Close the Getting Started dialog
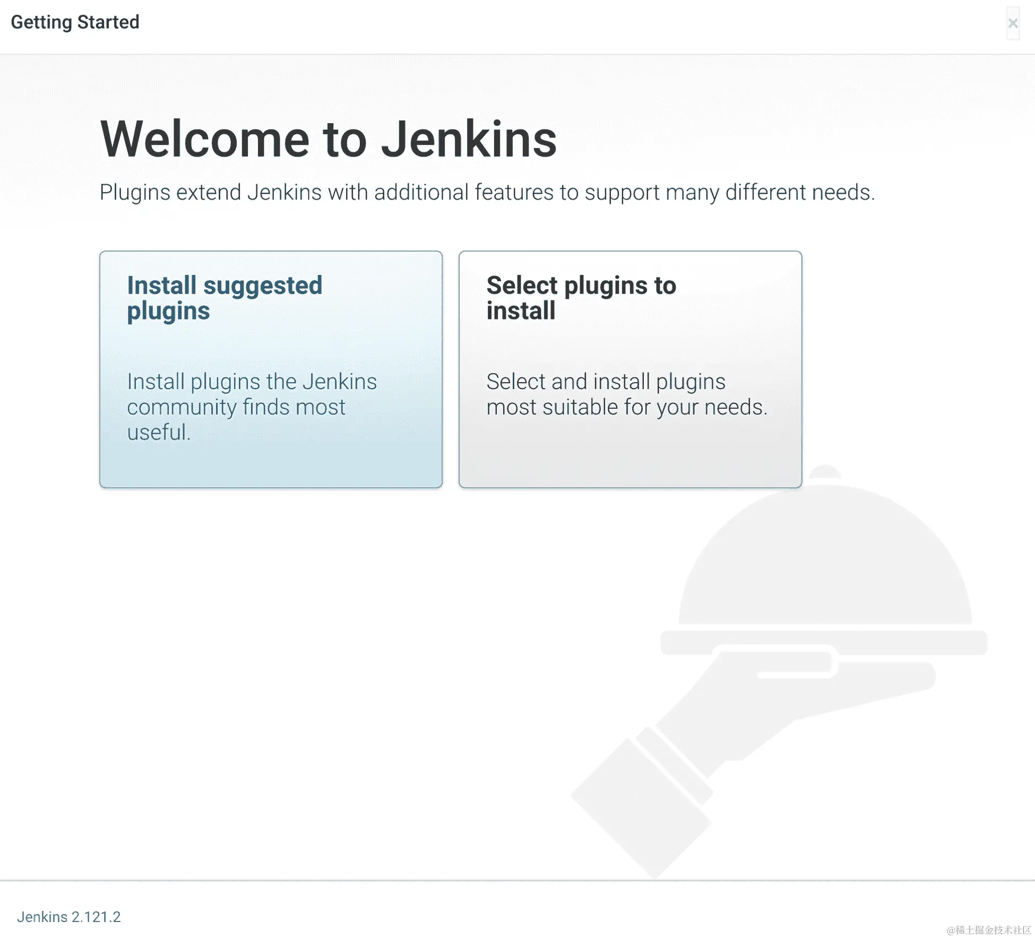 click(x=1013, y=23)
